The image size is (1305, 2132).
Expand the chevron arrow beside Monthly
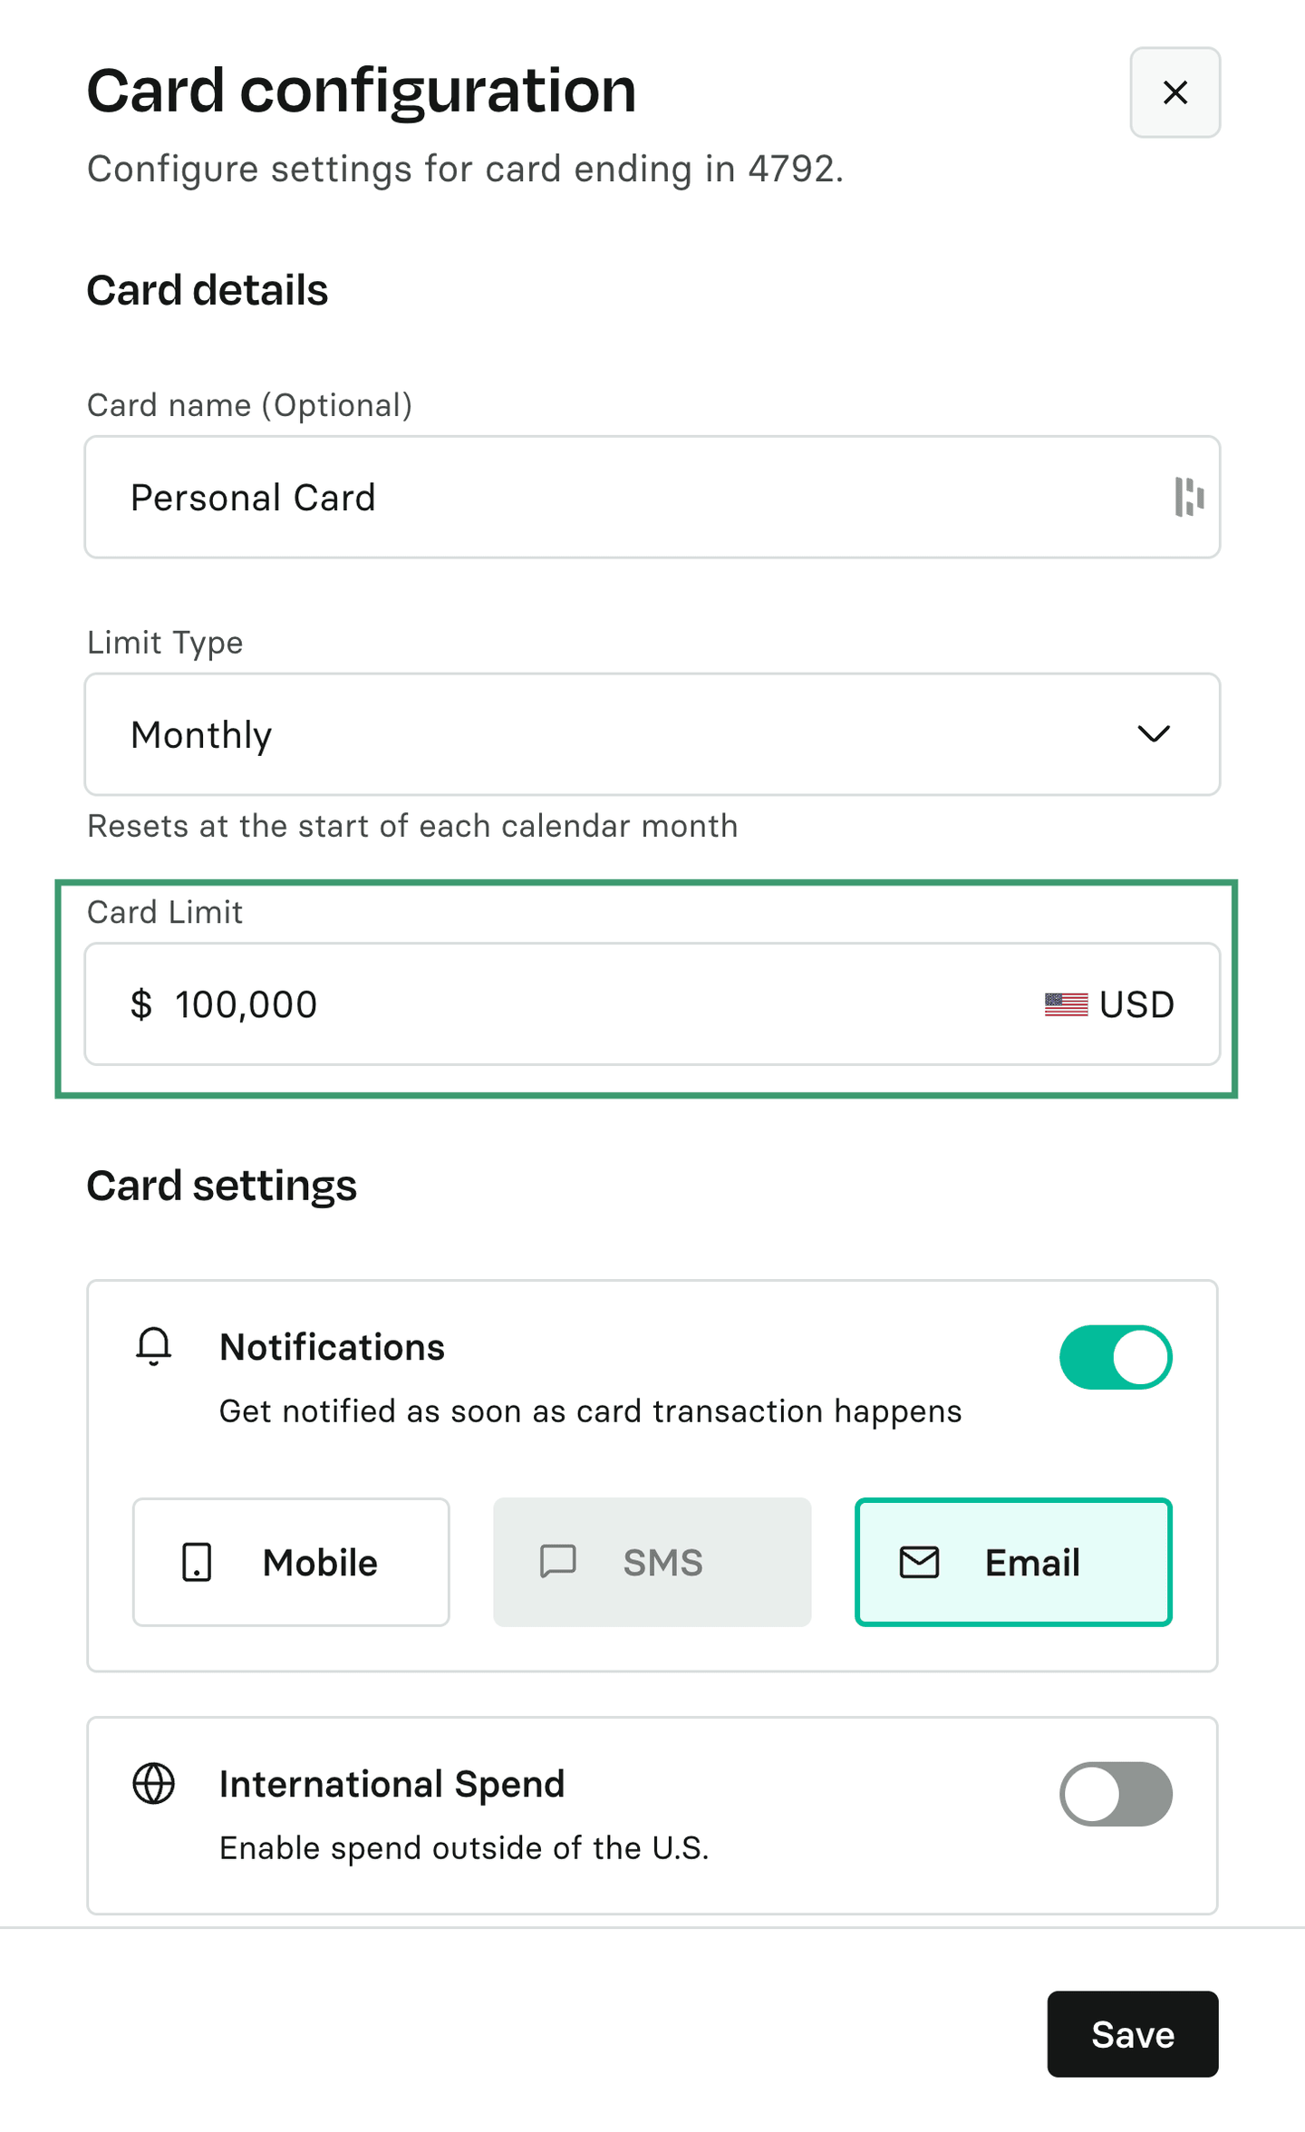(1154, 733)
